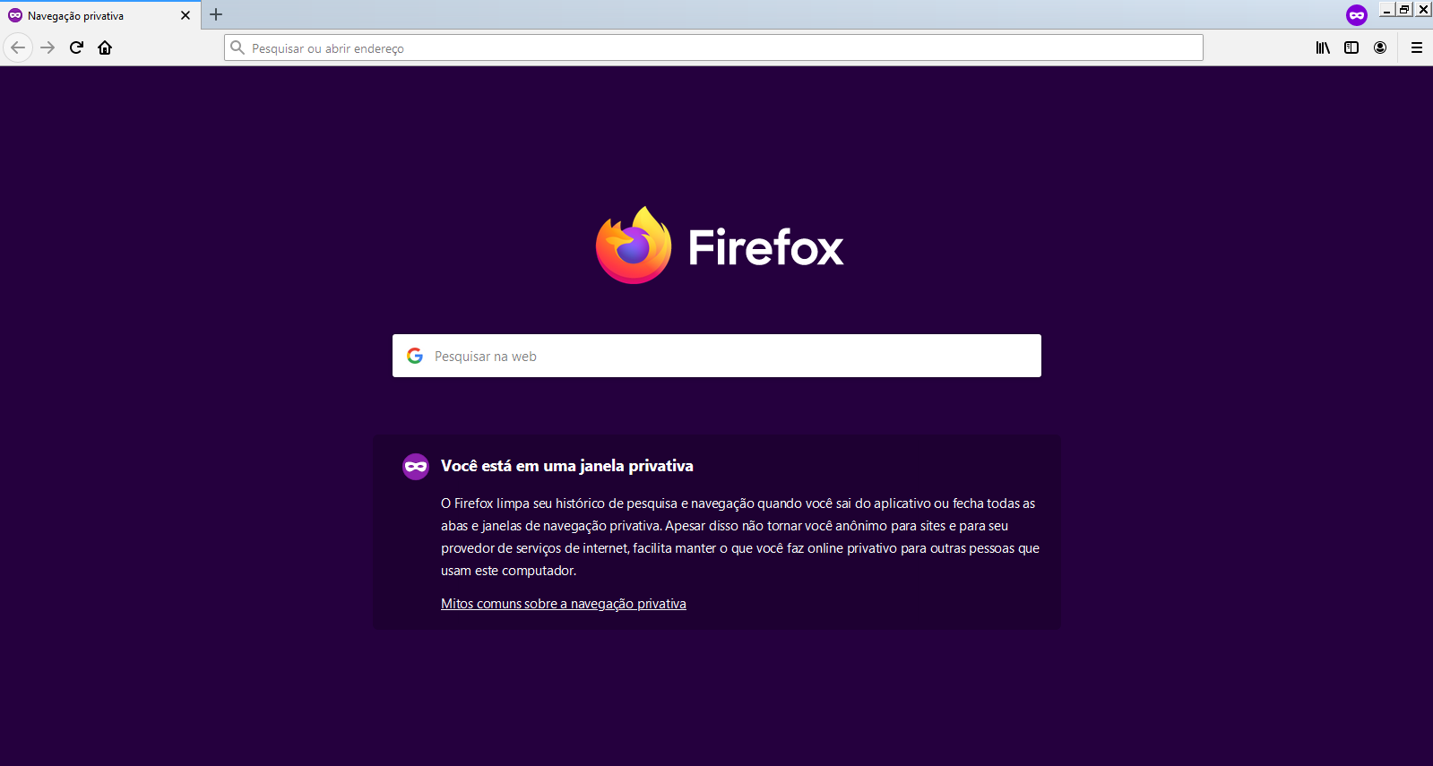Close the Firefox window
This screenshot has width=1433, height=766.
(1423, 9)
